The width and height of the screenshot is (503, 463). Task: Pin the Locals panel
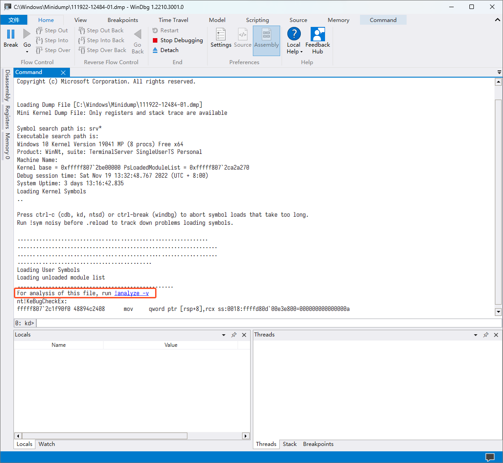(x=234, y=335)
